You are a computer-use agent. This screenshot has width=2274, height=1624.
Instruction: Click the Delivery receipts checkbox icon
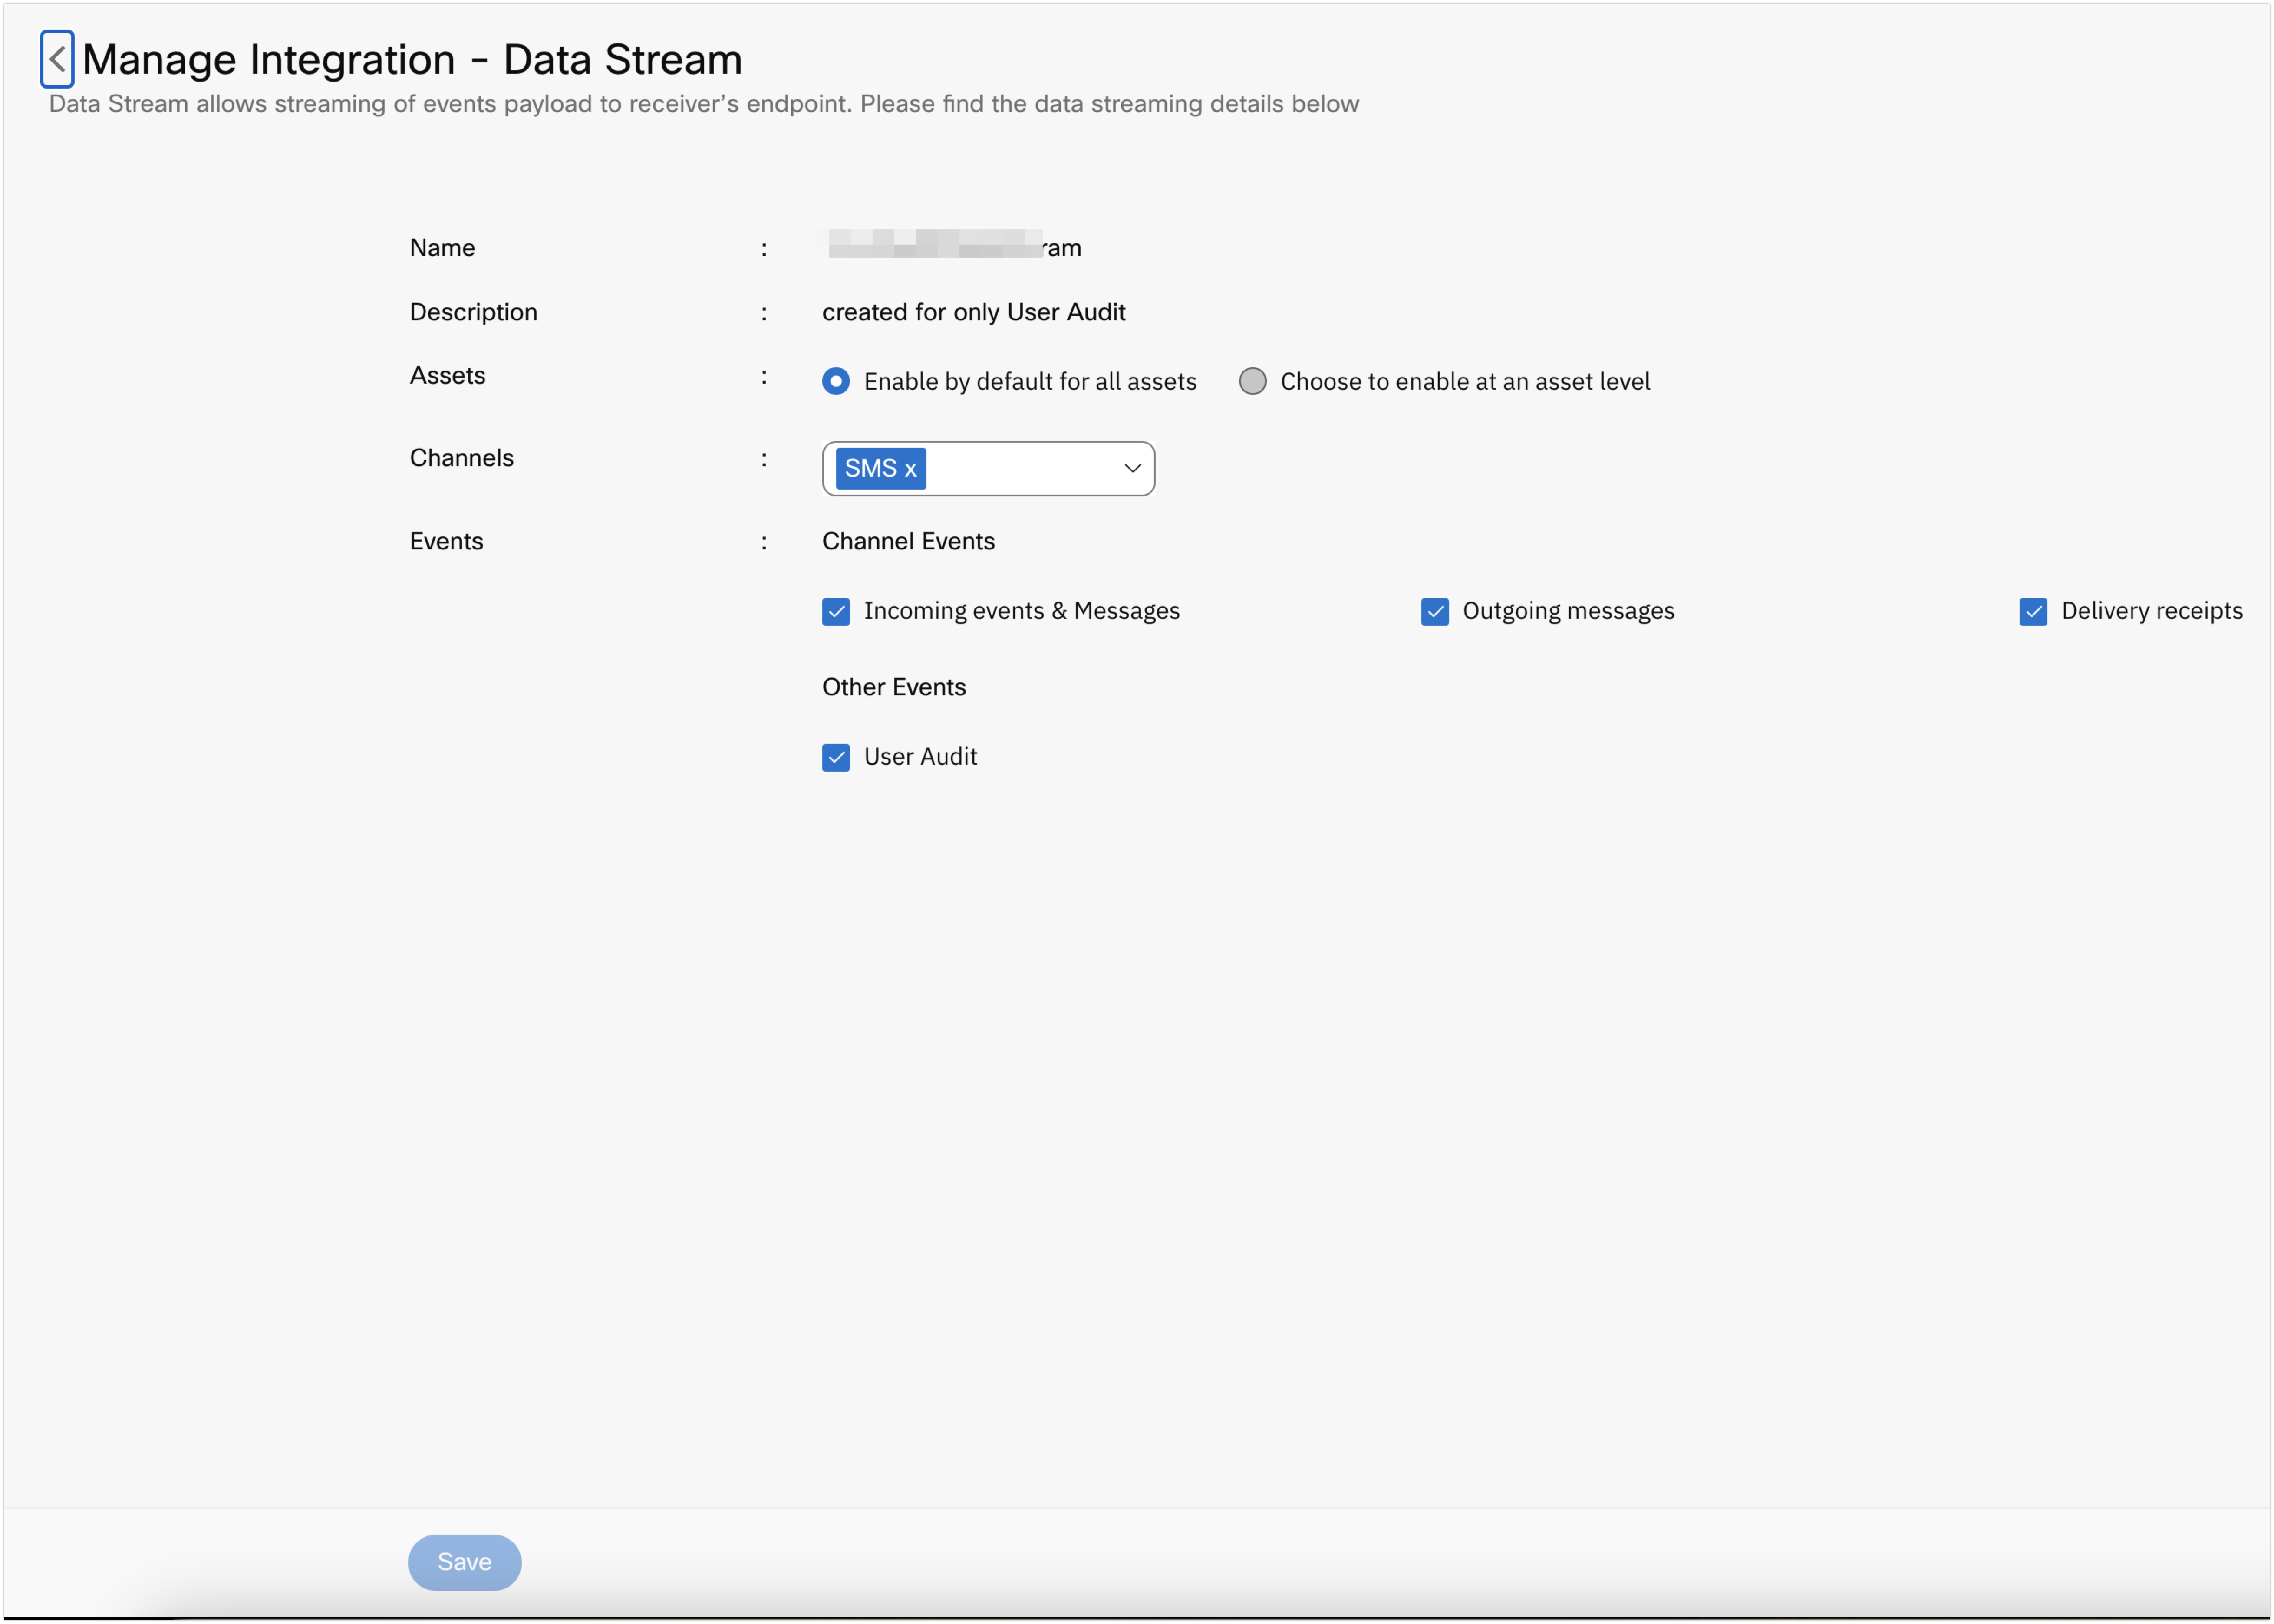[x=2033, y=610]
